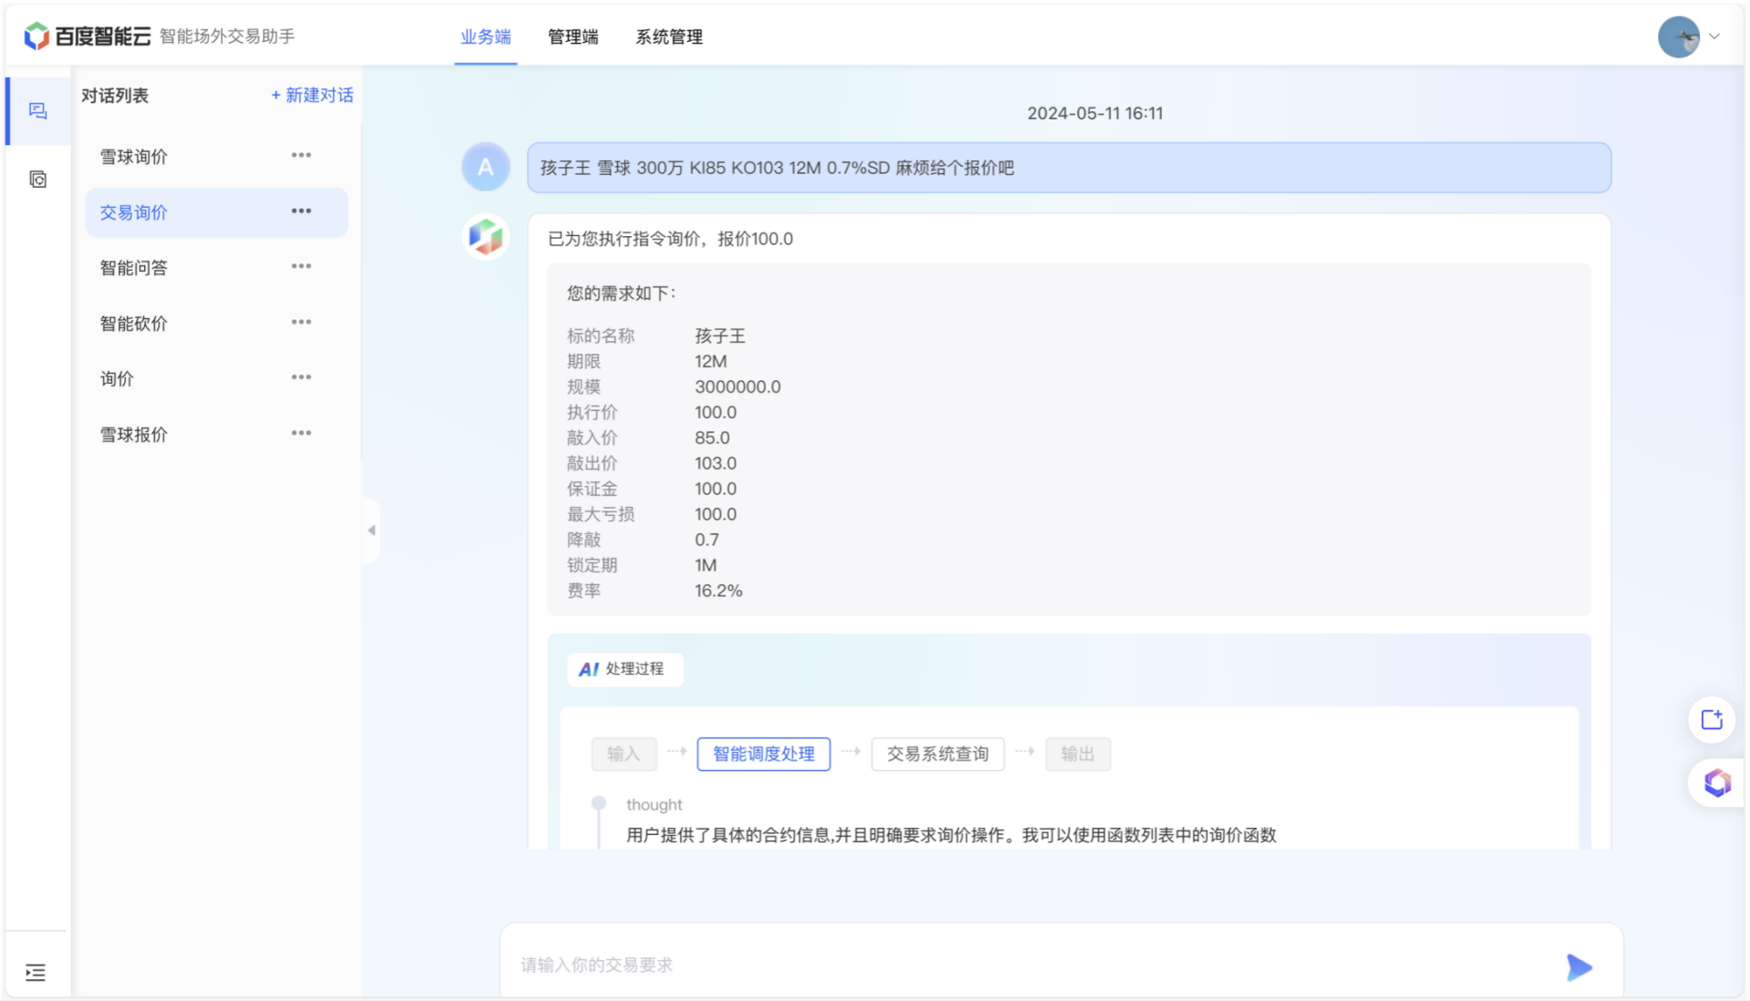
Task: Switch to the 系统管理 tab
Action: (x=669, y=37)
